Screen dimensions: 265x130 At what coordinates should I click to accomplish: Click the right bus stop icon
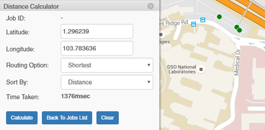[x=203, y=20]
